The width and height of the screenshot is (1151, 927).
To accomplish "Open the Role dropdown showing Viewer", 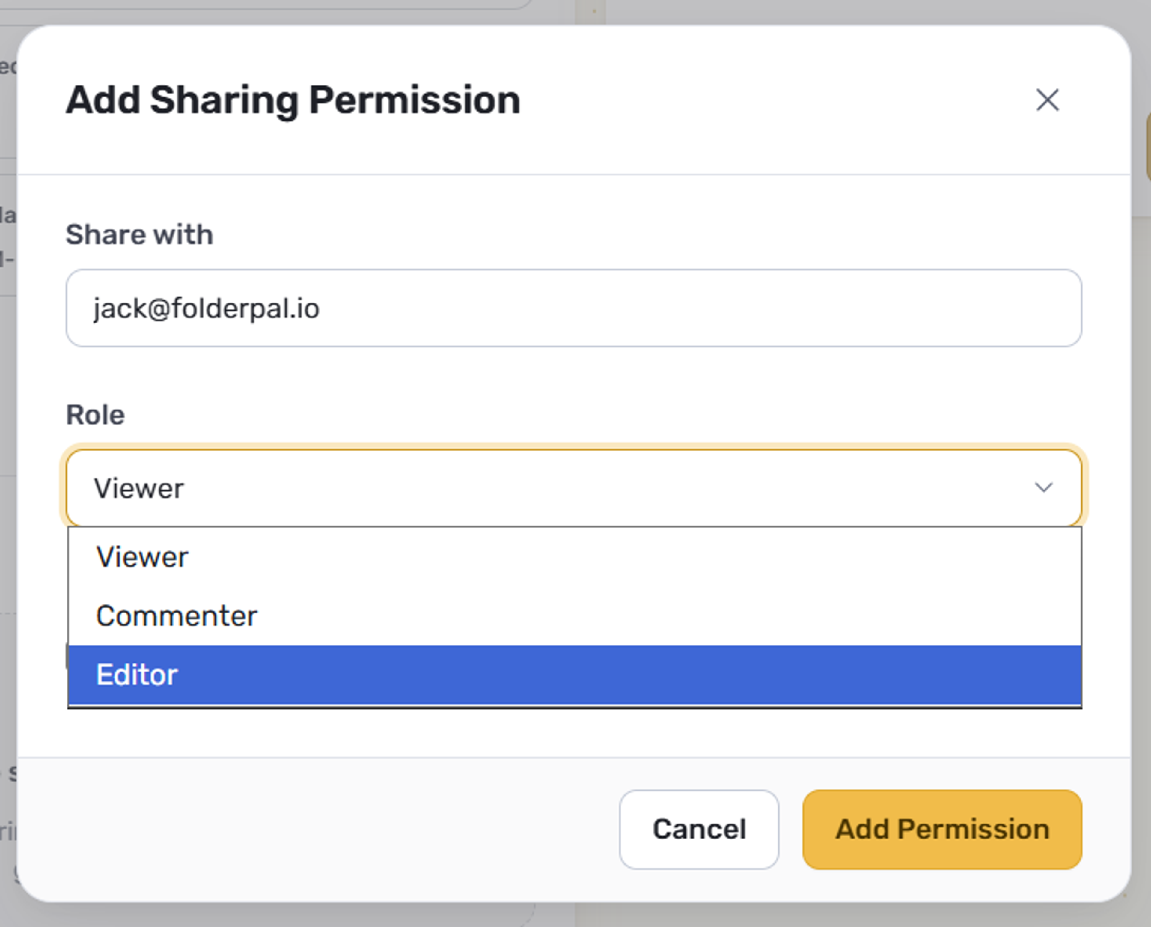I will tap(574, 488).
